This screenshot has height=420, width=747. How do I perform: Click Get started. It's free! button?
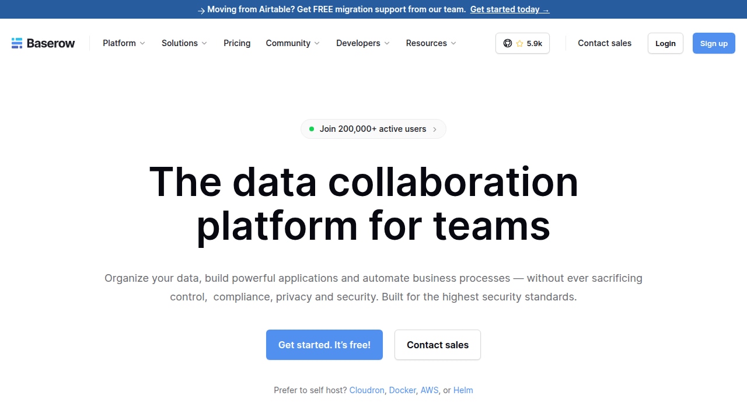pos(324,345)
